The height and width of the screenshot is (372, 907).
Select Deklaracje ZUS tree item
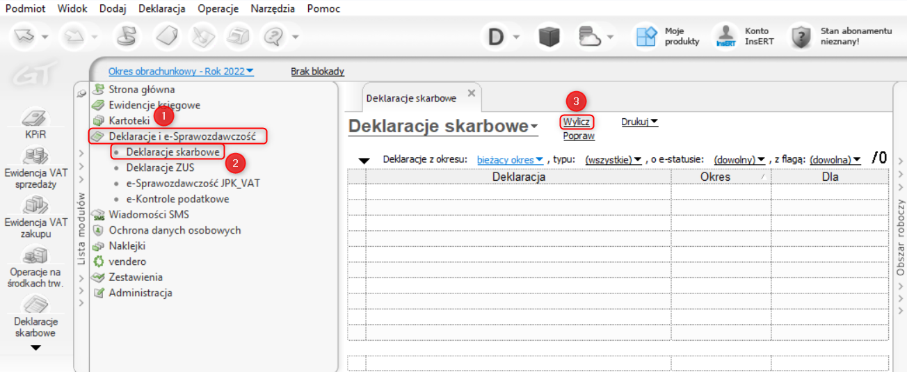(160, 168)
